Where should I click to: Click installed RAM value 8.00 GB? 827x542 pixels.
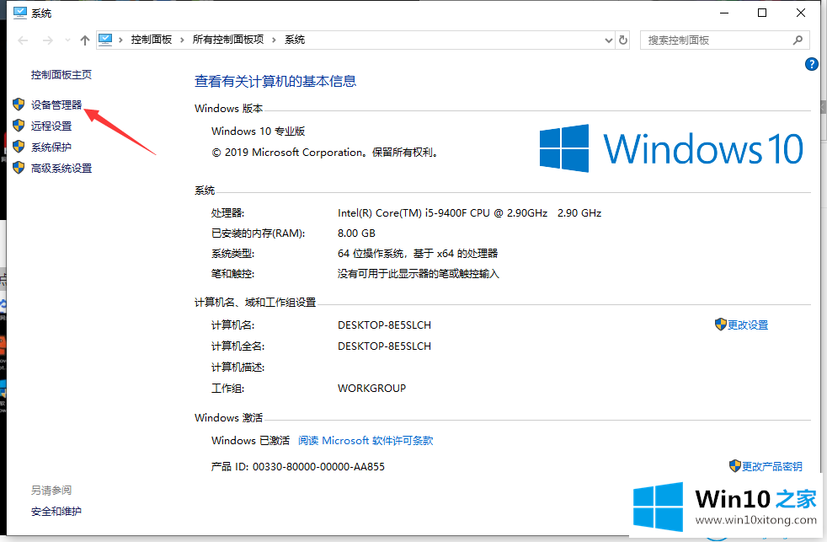(x=356, y=233)
